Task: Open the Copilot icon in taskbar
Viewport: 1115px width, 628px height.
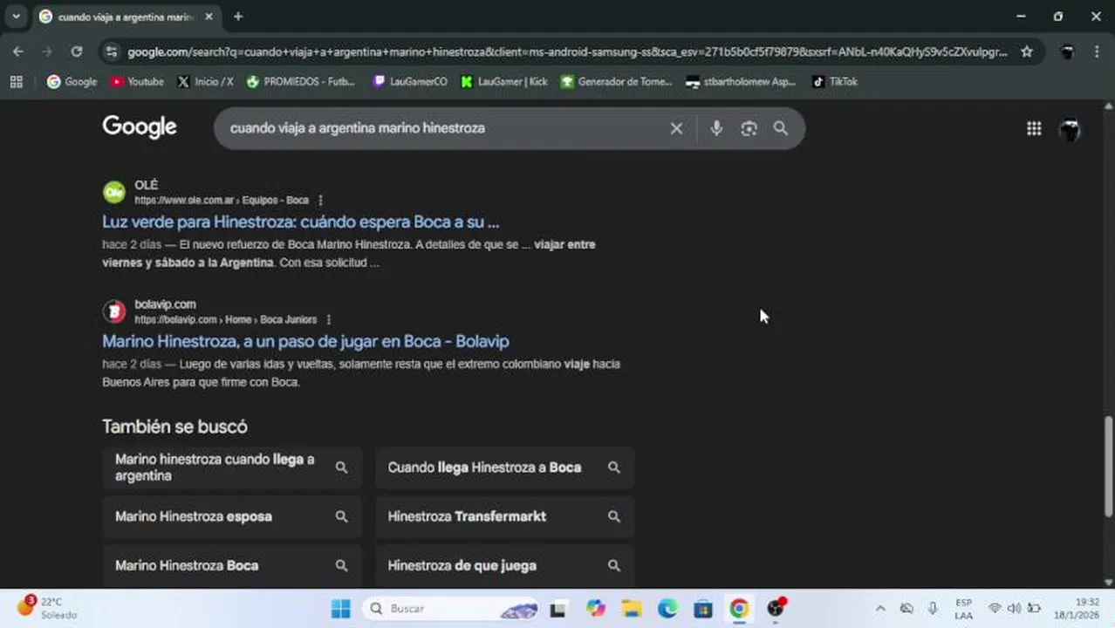Action: 596,609
